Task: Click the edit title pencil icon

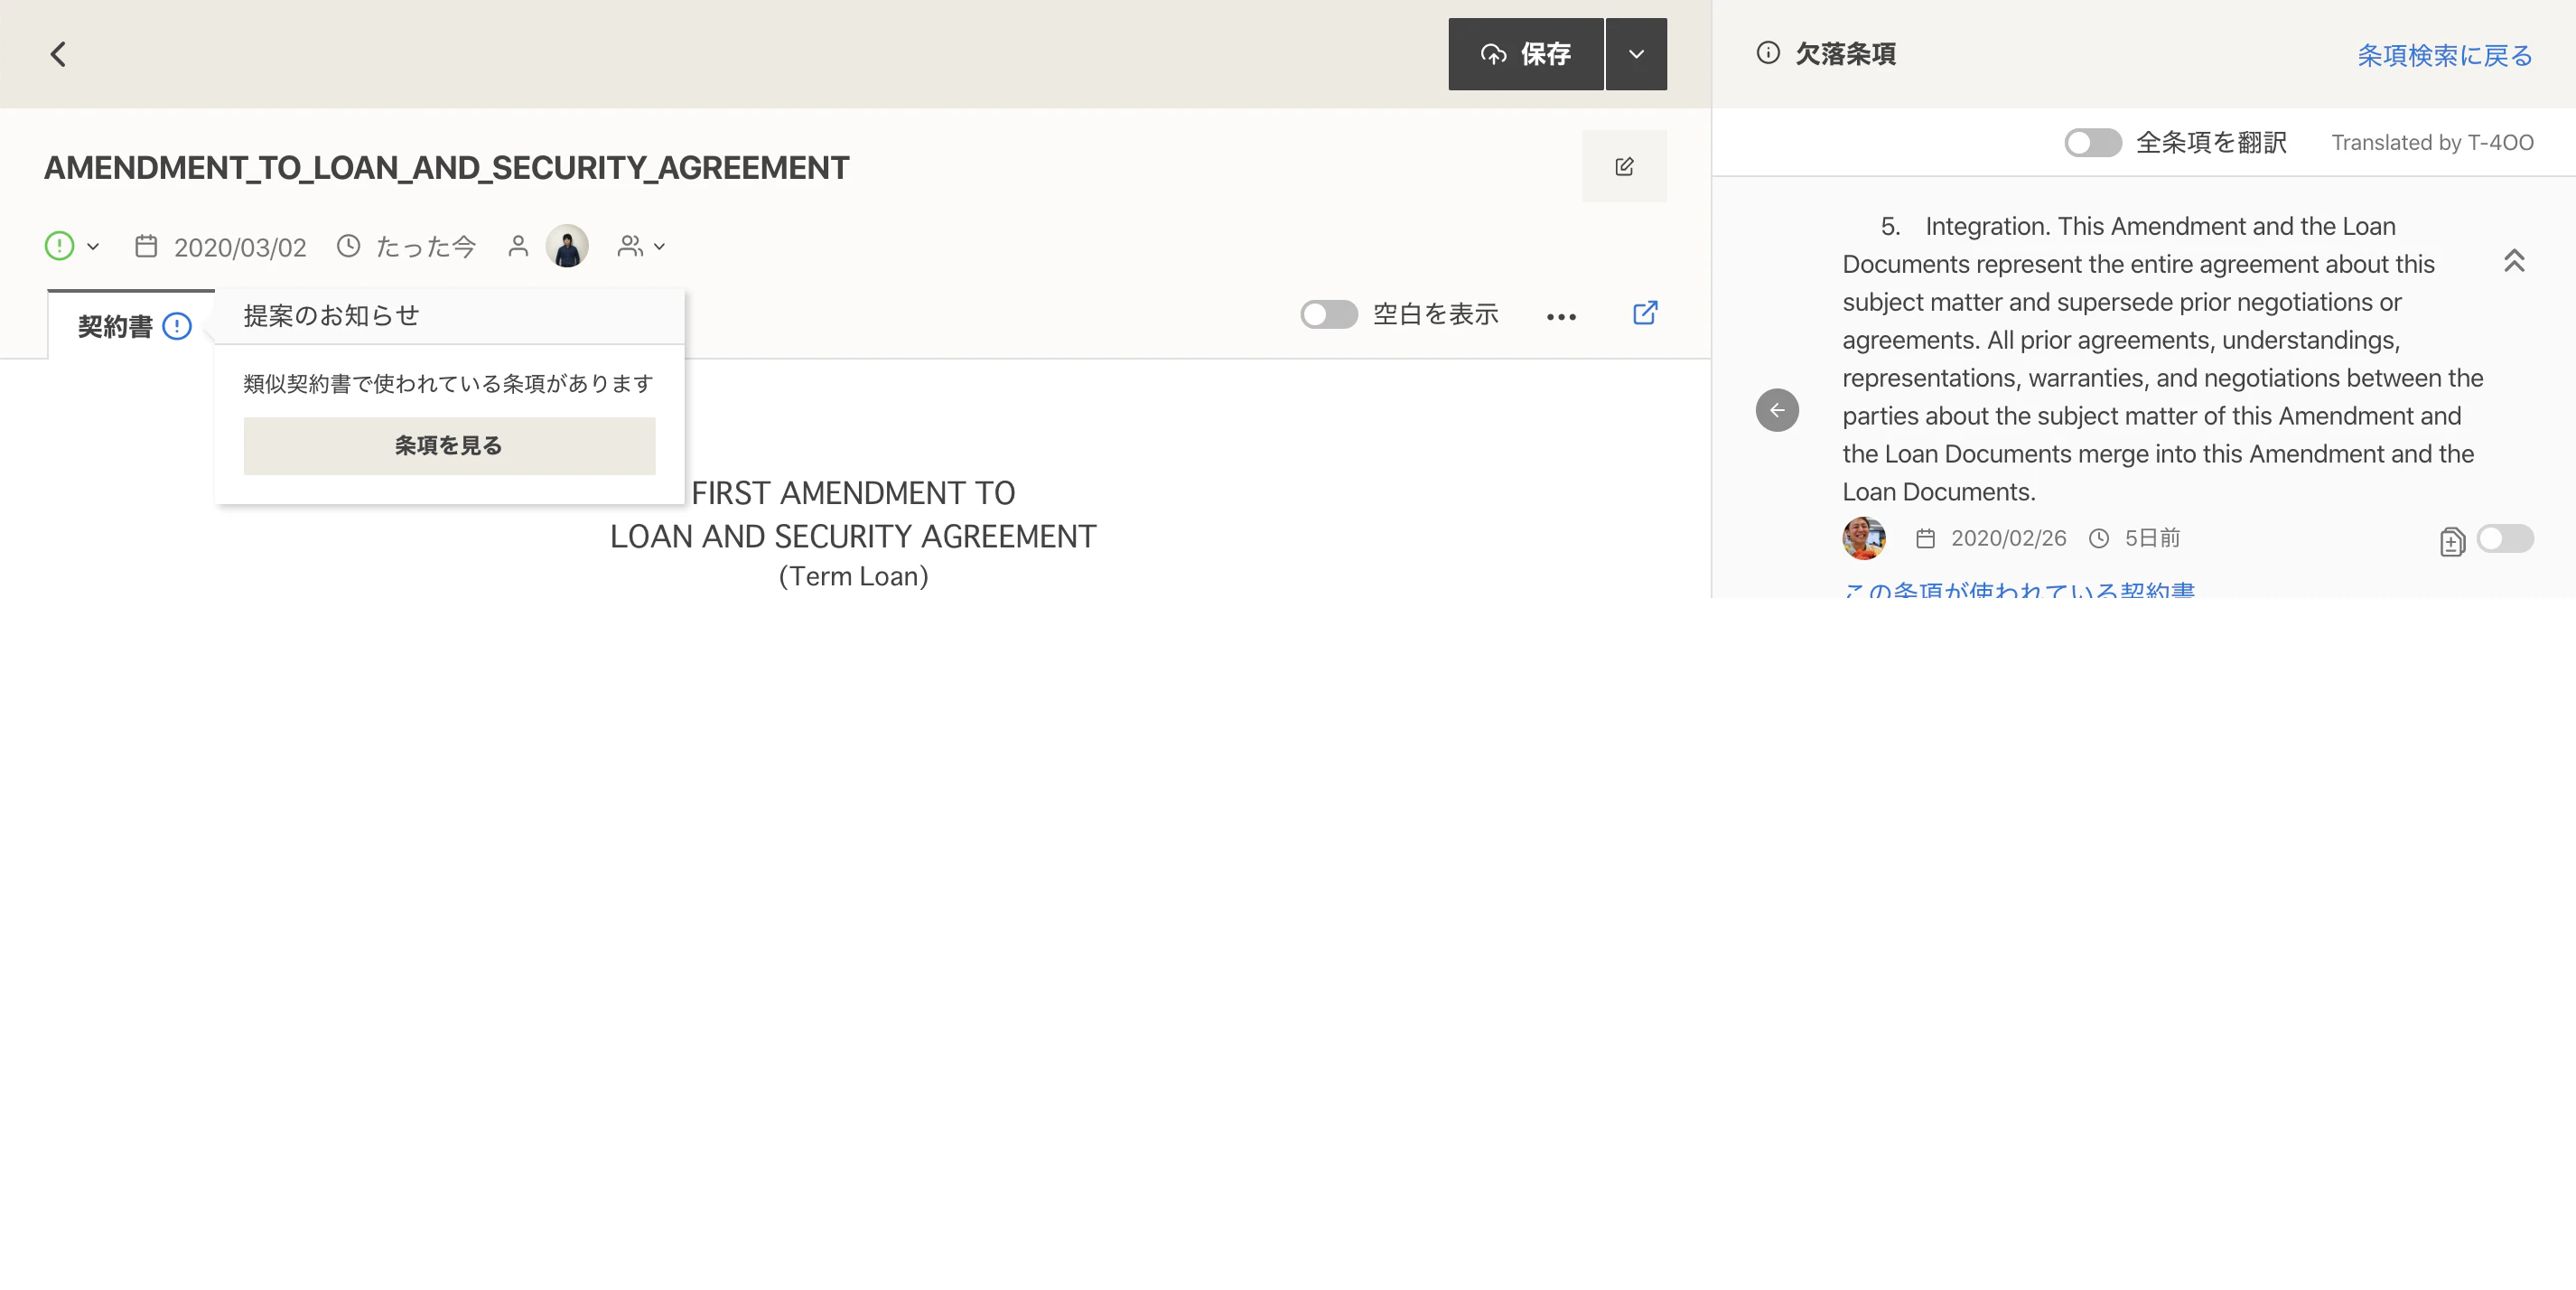Action: coord(1624,166)
